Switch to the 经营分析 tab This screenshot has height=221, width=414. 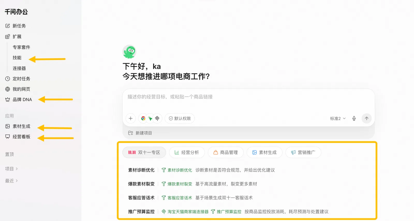coord(187,152)
